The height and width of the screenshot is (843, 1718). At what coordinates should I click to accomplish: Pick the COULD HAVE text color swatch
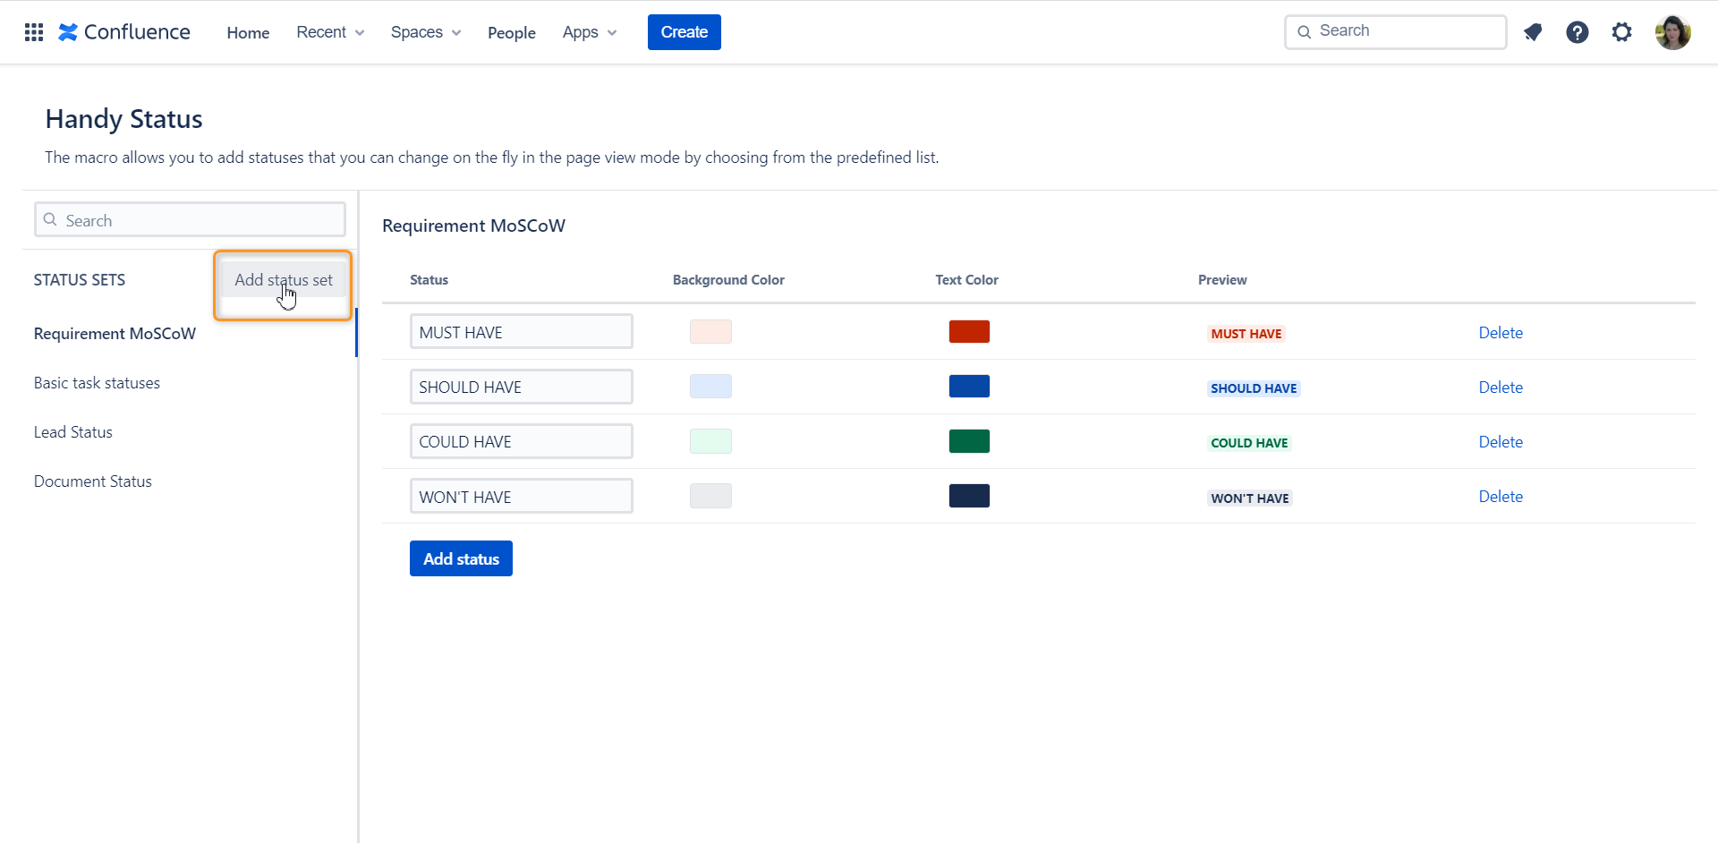click(969, 440)
